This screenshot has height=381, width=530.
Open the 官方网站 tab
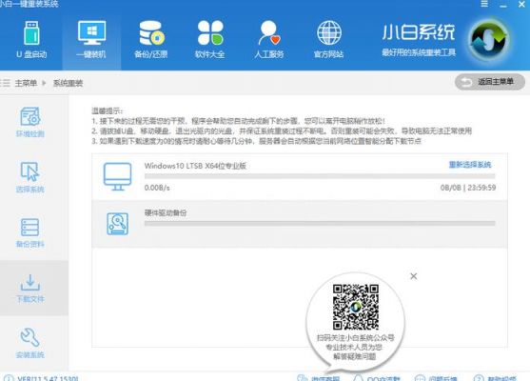328,40
